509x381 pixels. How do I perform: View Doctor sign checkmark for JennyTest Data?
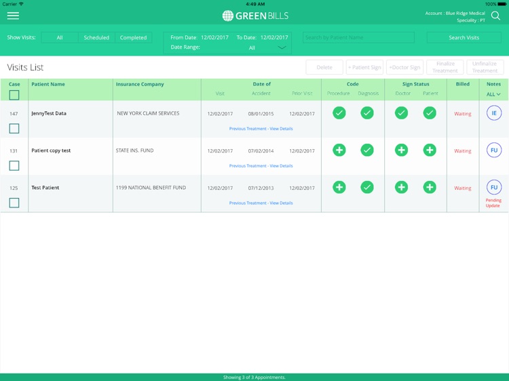[401, 113]
